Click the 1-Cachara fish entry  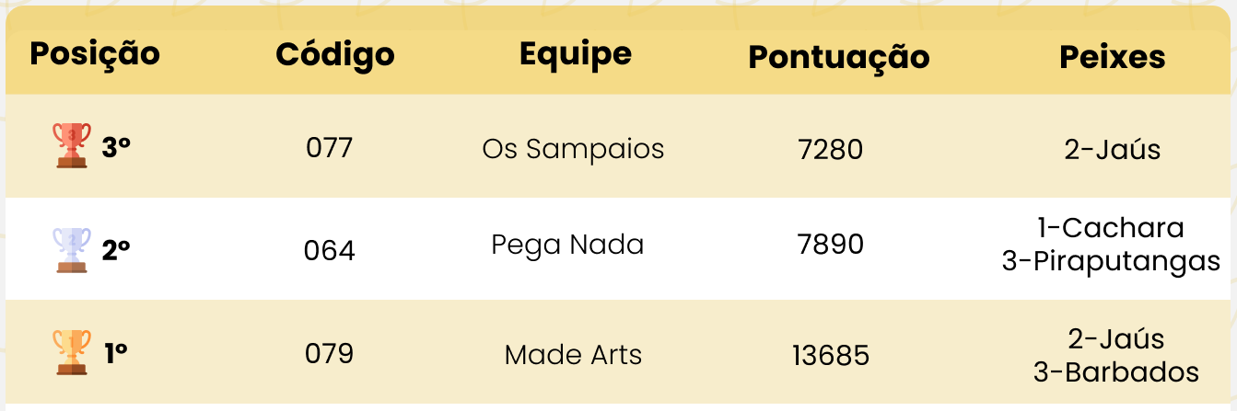point(1110,227)
